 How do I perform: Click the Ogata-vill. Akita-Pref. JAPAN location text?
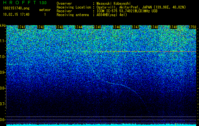click(141, 8)
